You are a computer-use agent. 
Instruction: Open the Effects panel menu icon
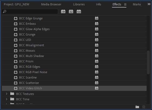click(x=125, y=5)
